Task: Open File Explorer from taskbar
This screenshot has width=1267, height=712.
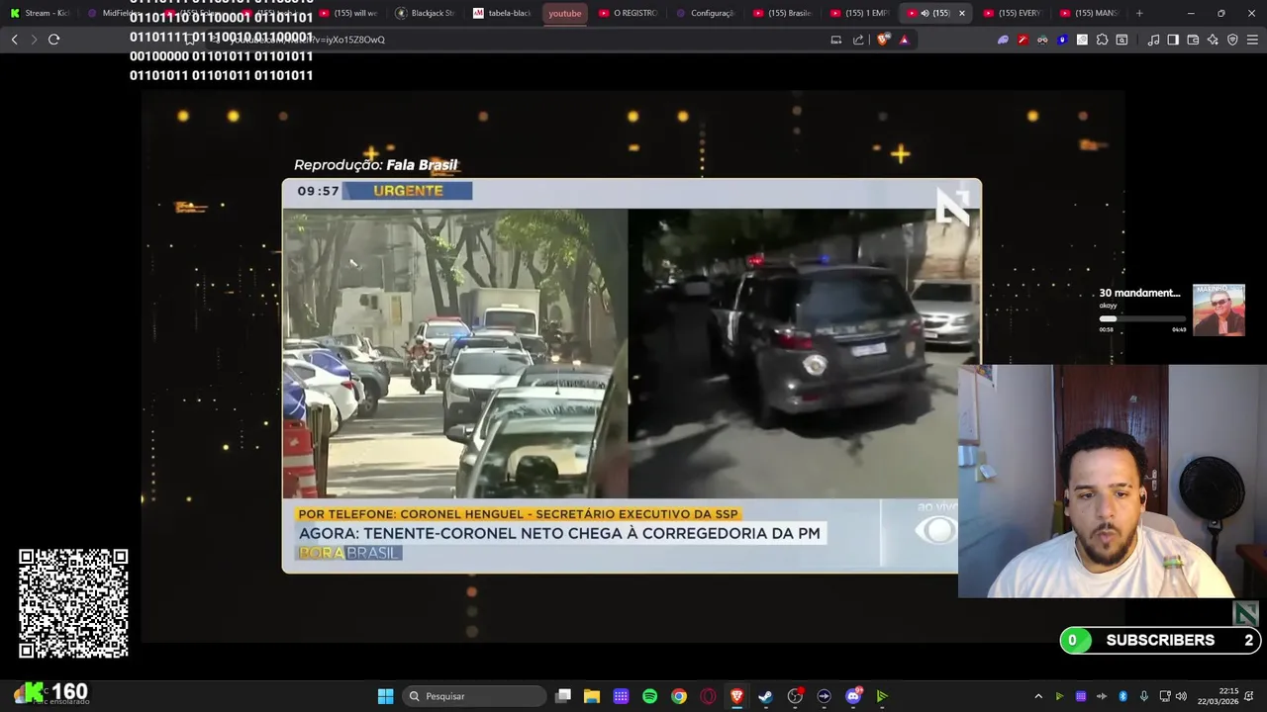Action: 592,696
